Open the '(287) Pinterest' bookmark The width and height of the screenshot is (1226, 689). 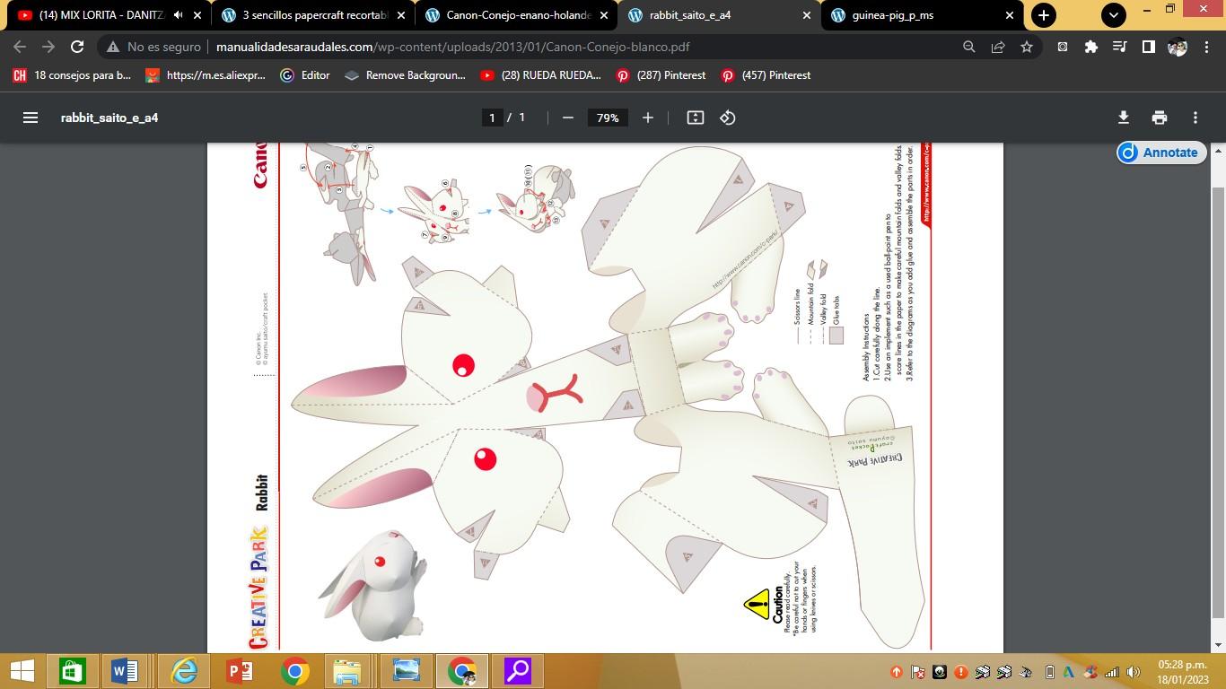[661, 75]
